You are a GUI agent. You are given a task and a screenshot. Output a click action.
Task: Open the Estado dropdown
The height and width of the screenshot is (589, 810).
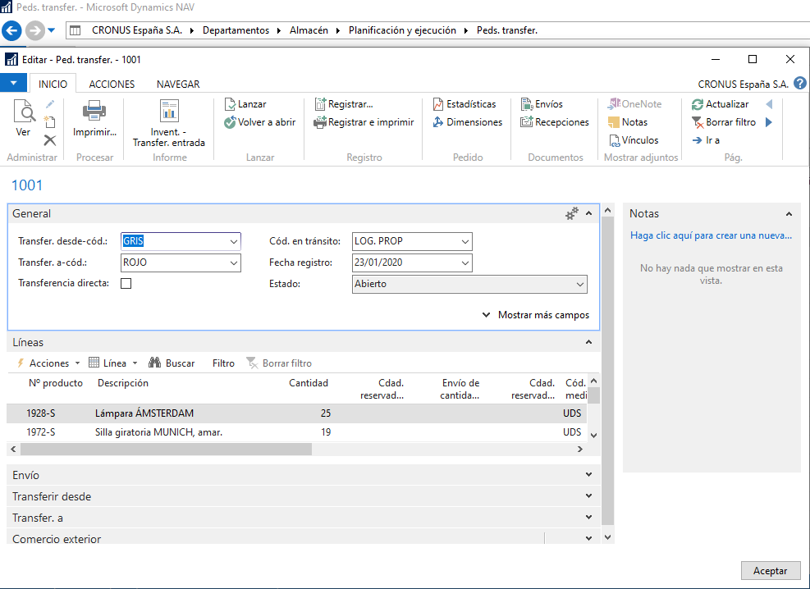coord(580,285)
